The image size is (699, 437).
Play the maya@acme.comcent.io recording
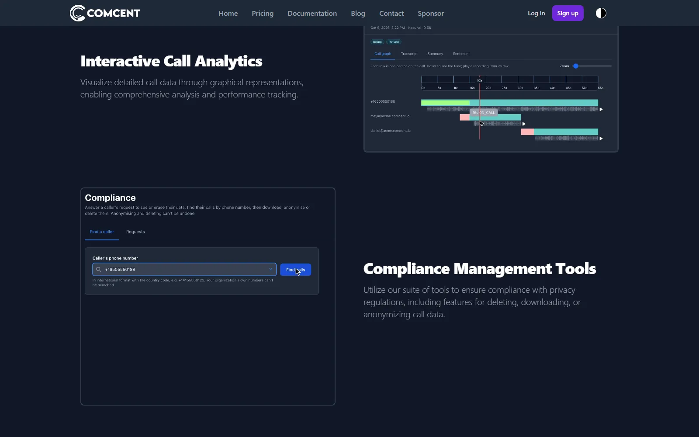point(524,124)
